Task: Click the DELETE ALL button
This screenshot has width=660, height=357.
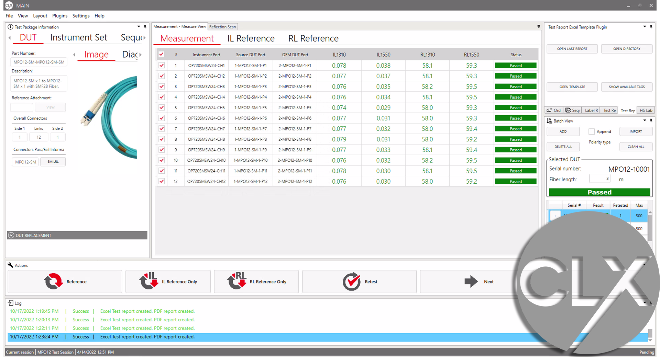Action: pyautogui.click(x=563, y=147)
